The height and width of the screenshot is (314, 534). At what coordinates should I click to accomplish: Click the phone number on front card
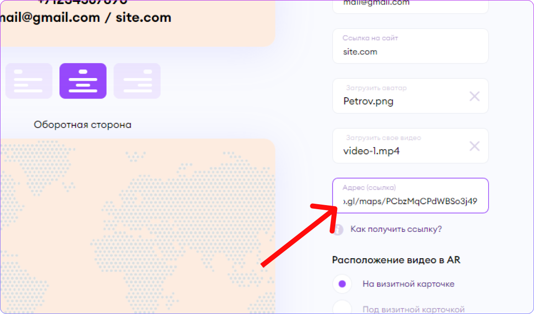click(83, 2)
